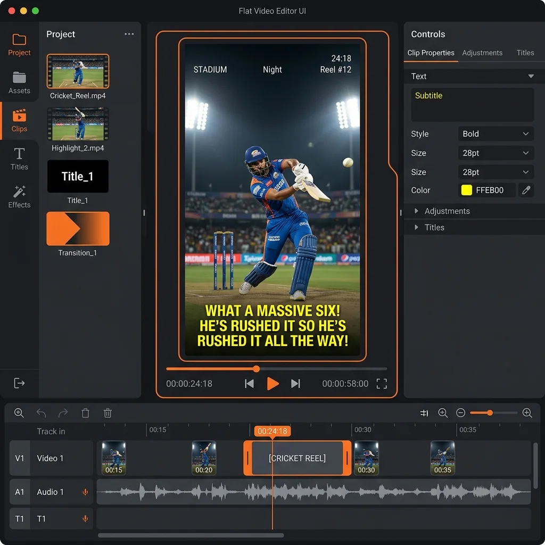Skip to next frame button
This screenshot has height=545, width=545.
[x=295, y=383]
